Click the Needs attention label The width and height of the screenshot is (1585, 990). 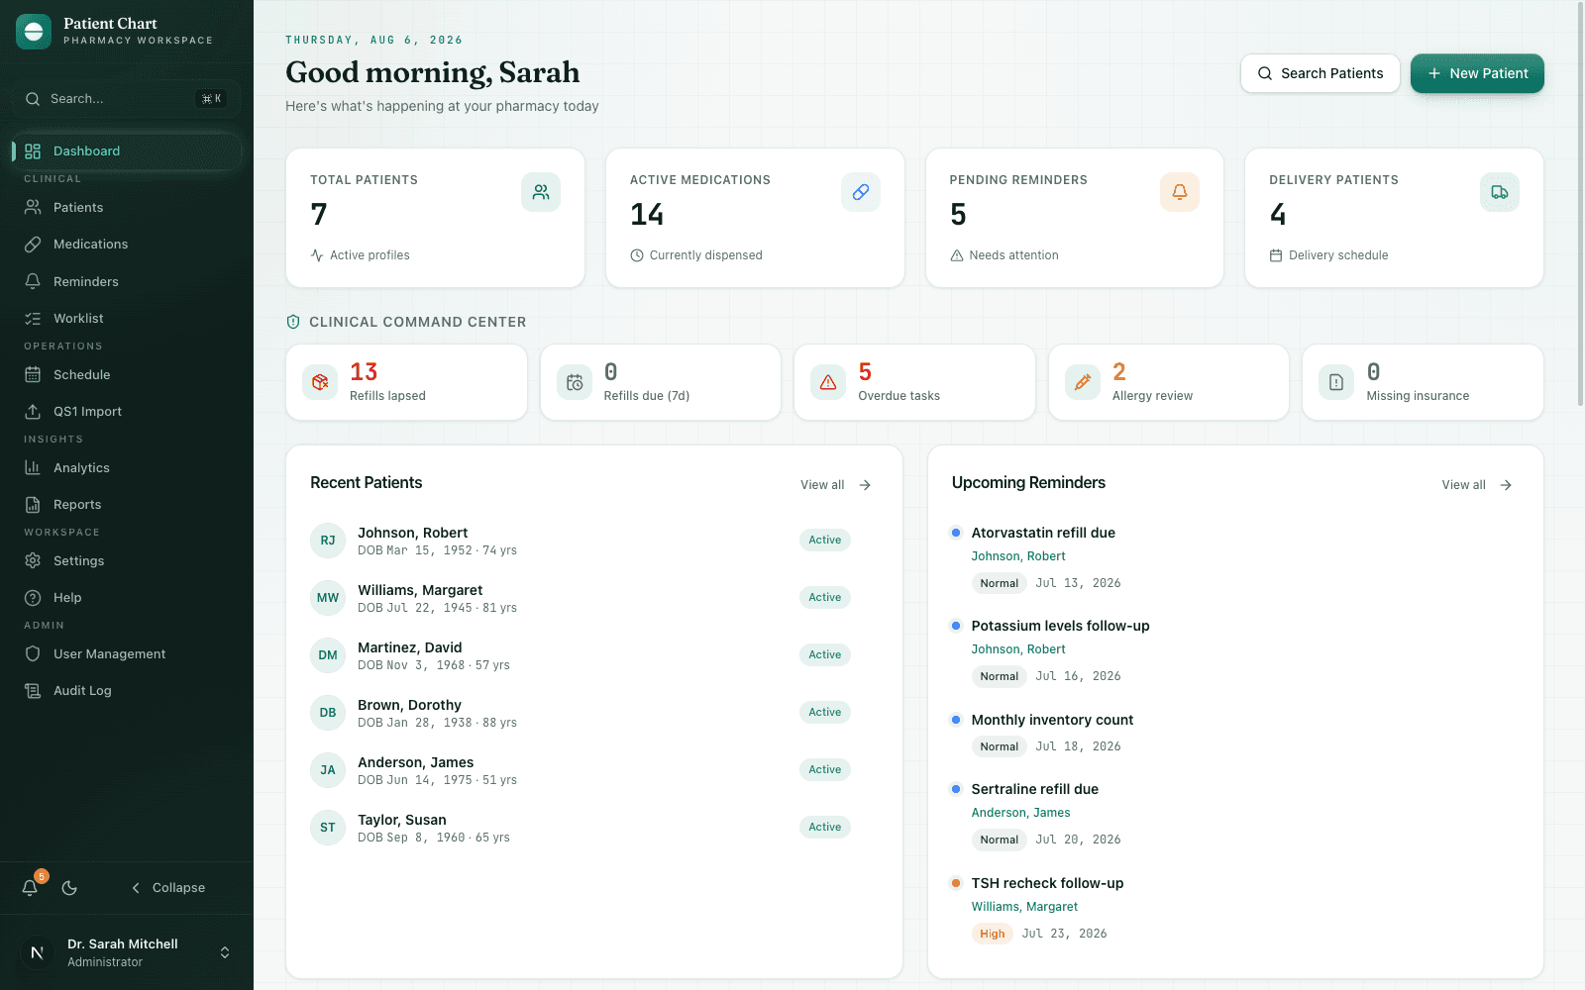pos(1013,255)
